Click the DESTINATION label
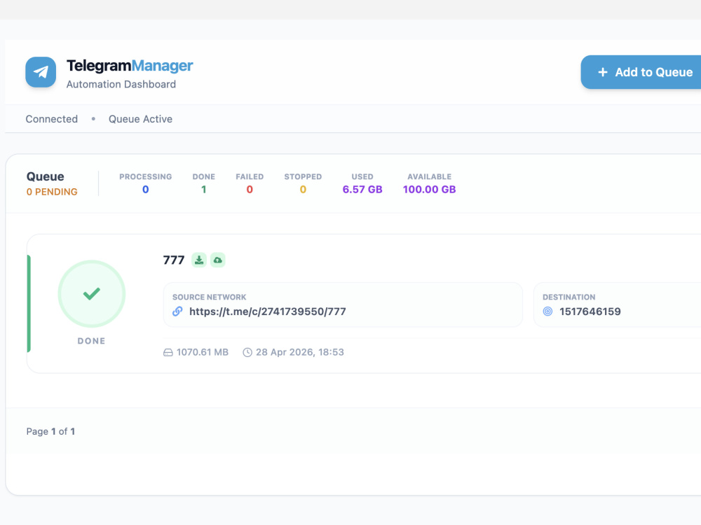The height and width of the screenshot is (525, 701). (569, 297)
